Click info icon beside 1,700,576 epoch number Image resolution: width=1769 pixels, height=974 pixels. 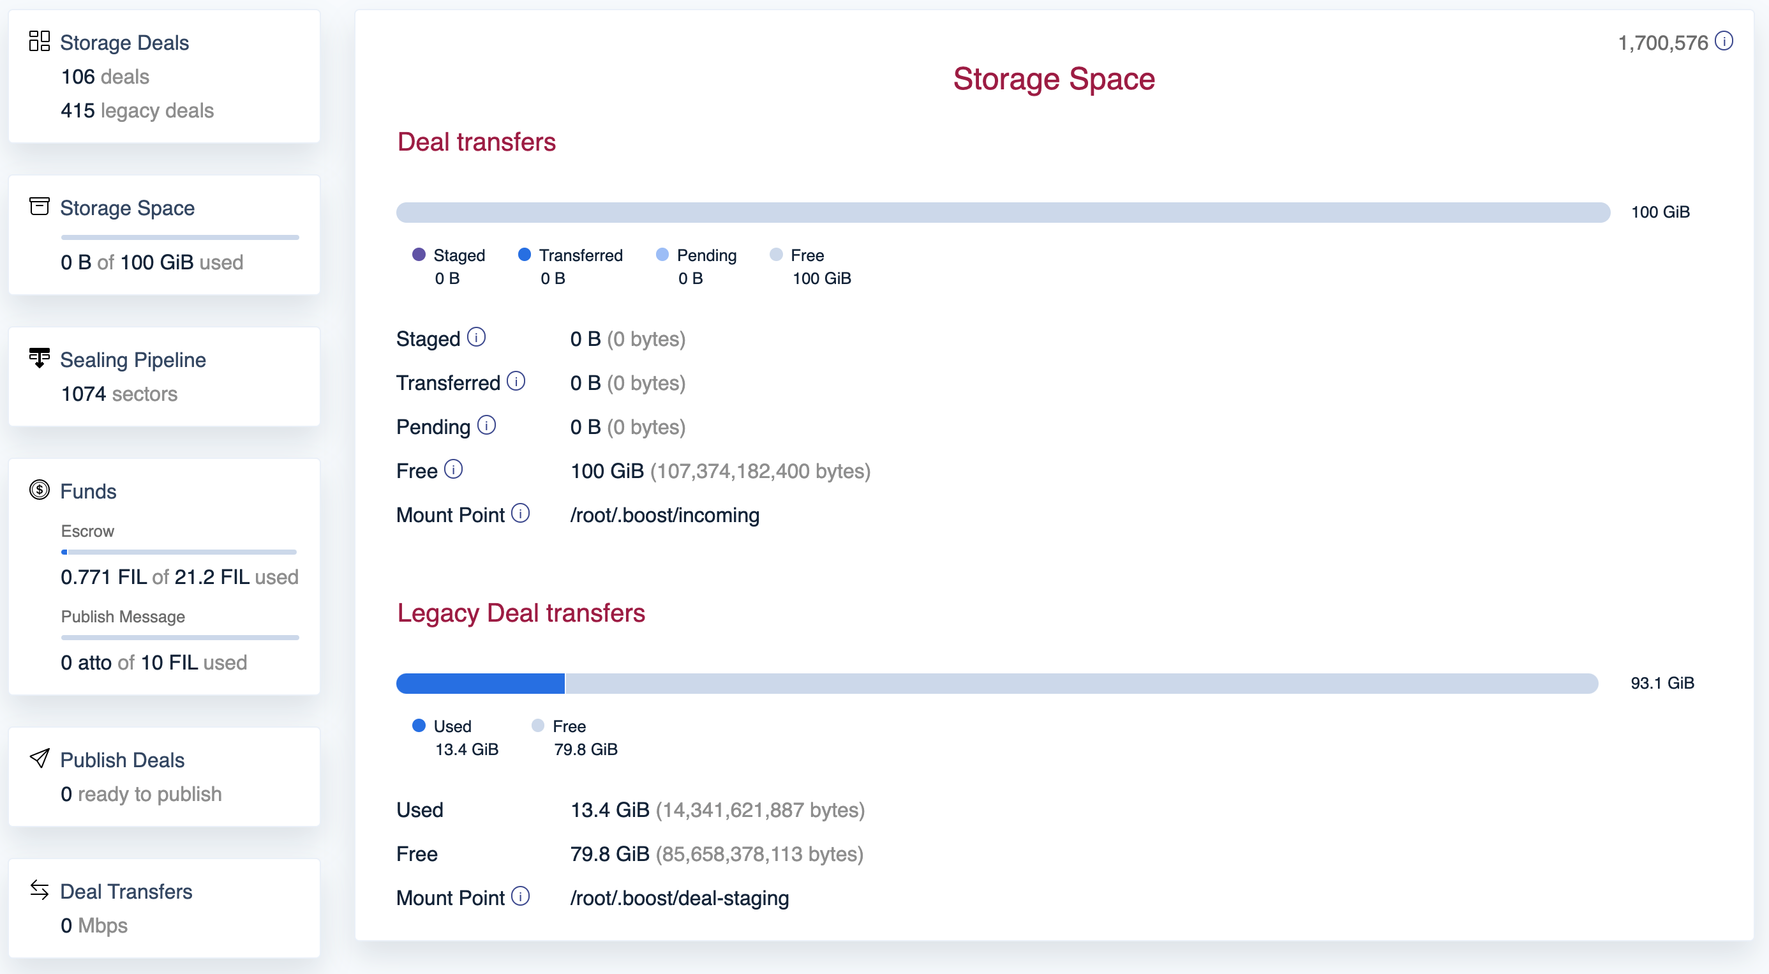click(1724, 41)
